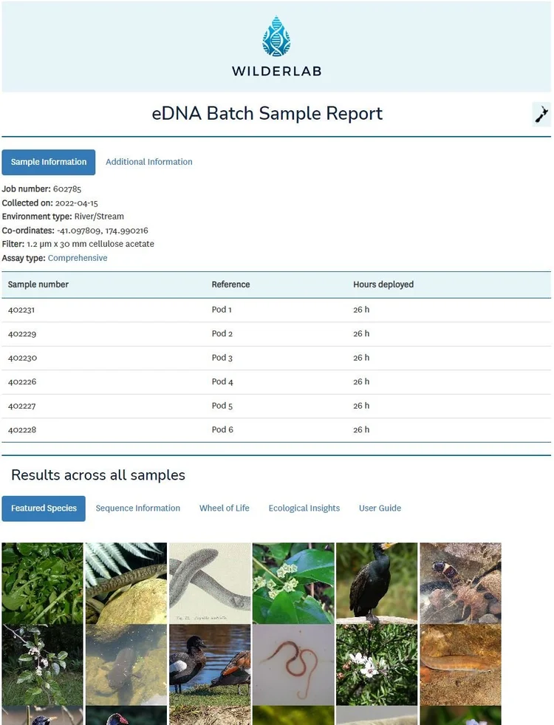
Task: Open the User Guide tab
Action: (x=380, y=508)
